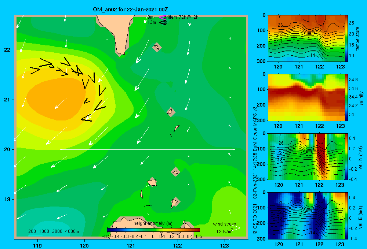The height and width of the screenshot is (249, 367).
Task: Click longitude label 121 below main map
Action: coord(131,245)
